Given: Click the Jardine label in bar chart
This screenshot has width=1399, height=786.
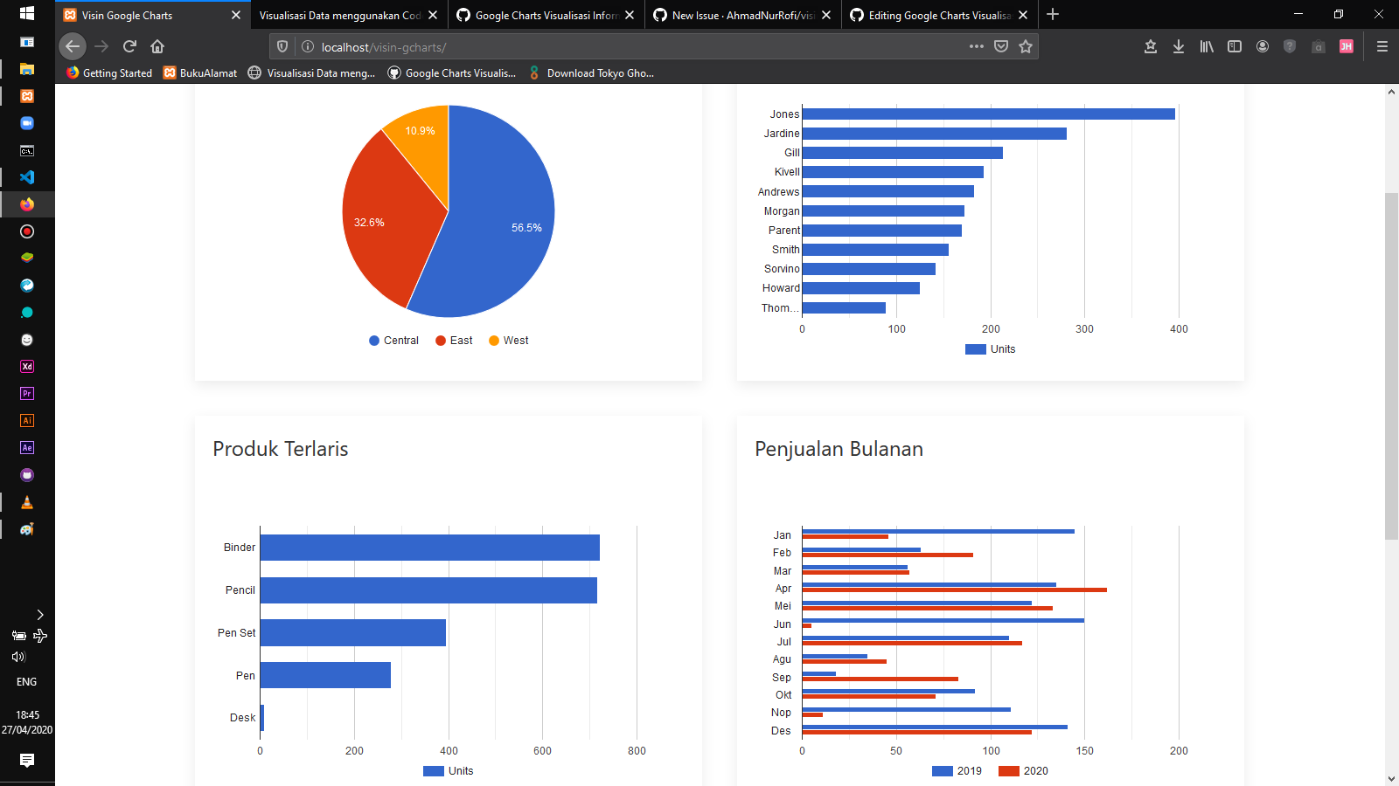Looking at the screenshot, I should click(782, 134).
